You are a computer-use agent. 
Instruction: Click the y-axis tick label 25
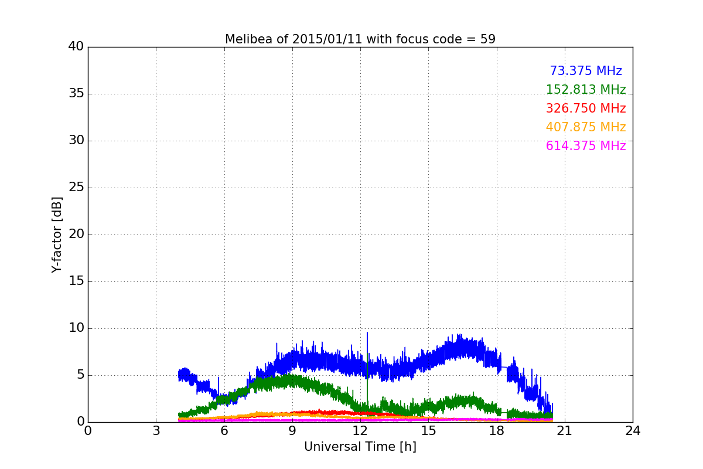coord(76,188)
